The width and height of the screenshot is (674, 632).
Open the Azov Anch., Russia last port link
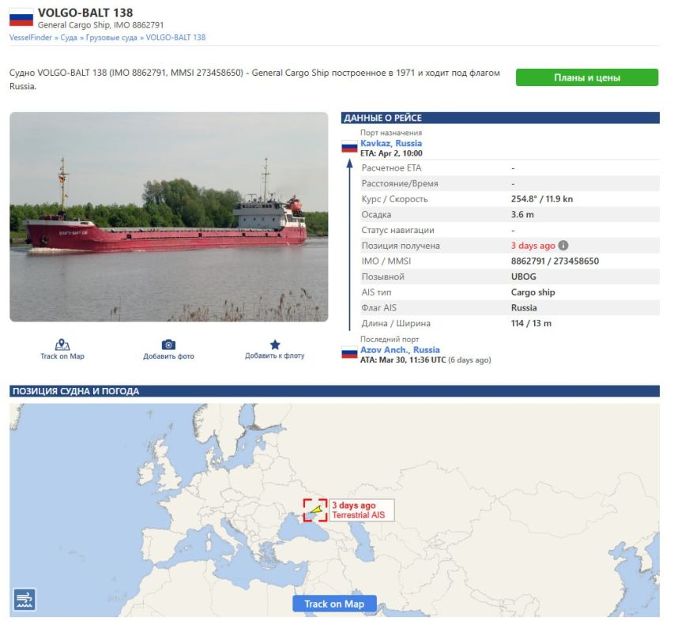point(400,350)
